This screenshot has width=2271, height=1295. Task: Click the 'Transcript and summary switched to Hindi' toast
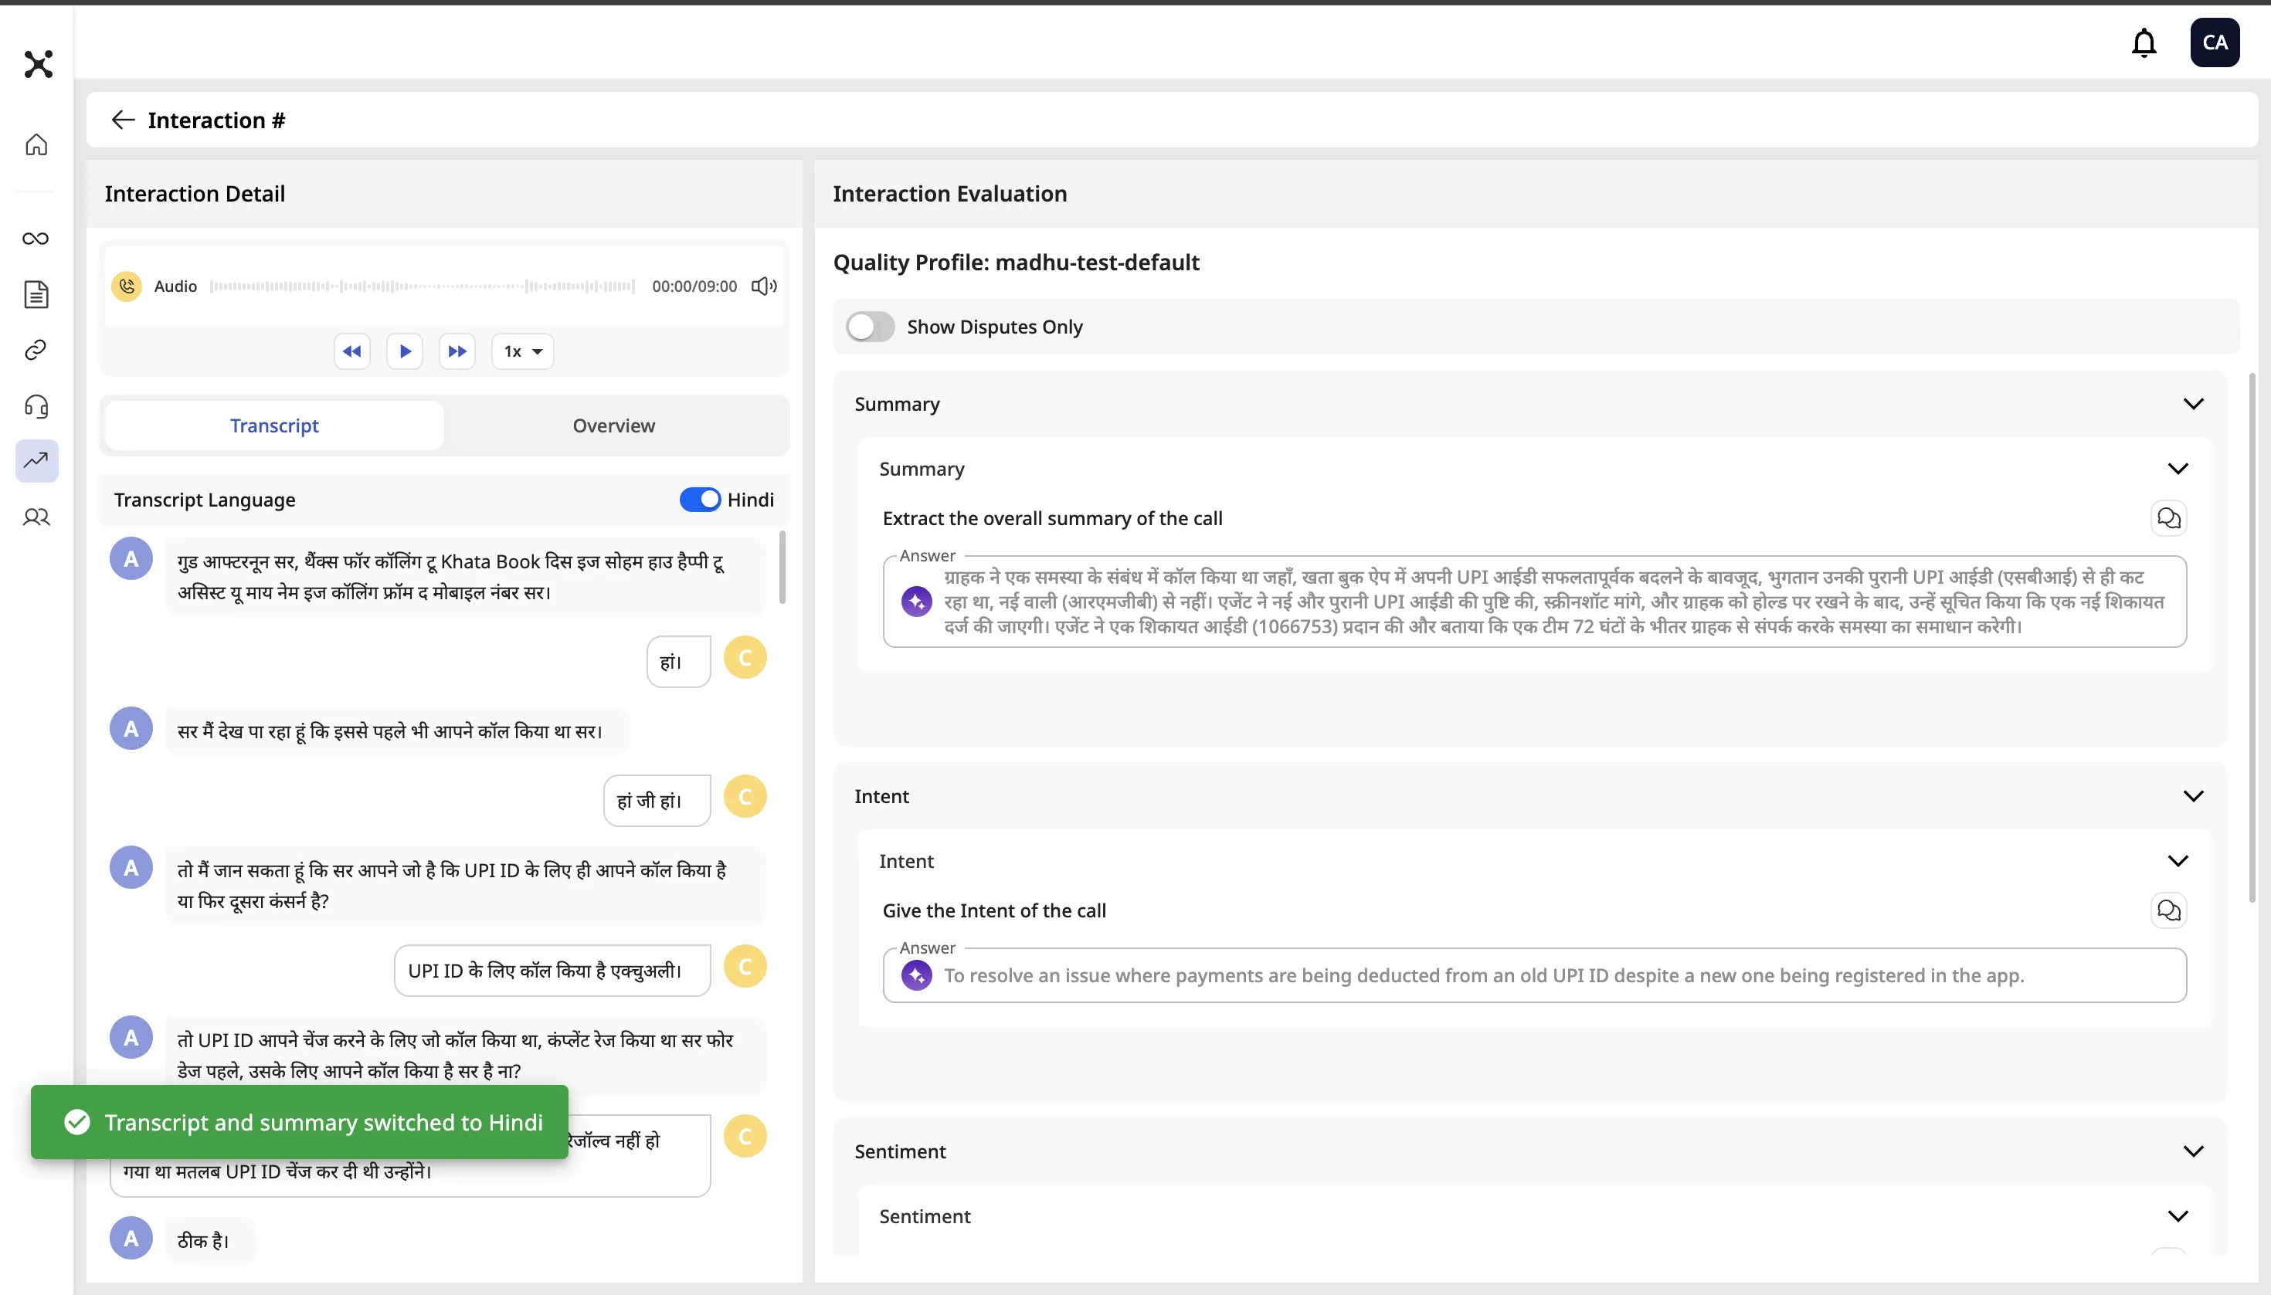point(299,1123)
